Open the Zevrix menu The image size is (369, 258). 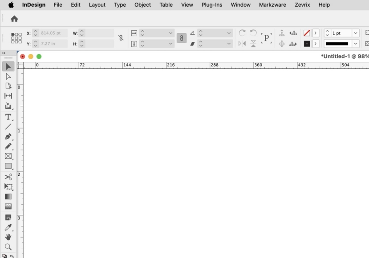(x=302, y=5)
